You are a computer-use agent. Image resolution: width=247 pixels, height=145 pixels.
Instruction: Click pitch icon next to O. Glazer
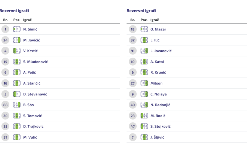point(144,29)
